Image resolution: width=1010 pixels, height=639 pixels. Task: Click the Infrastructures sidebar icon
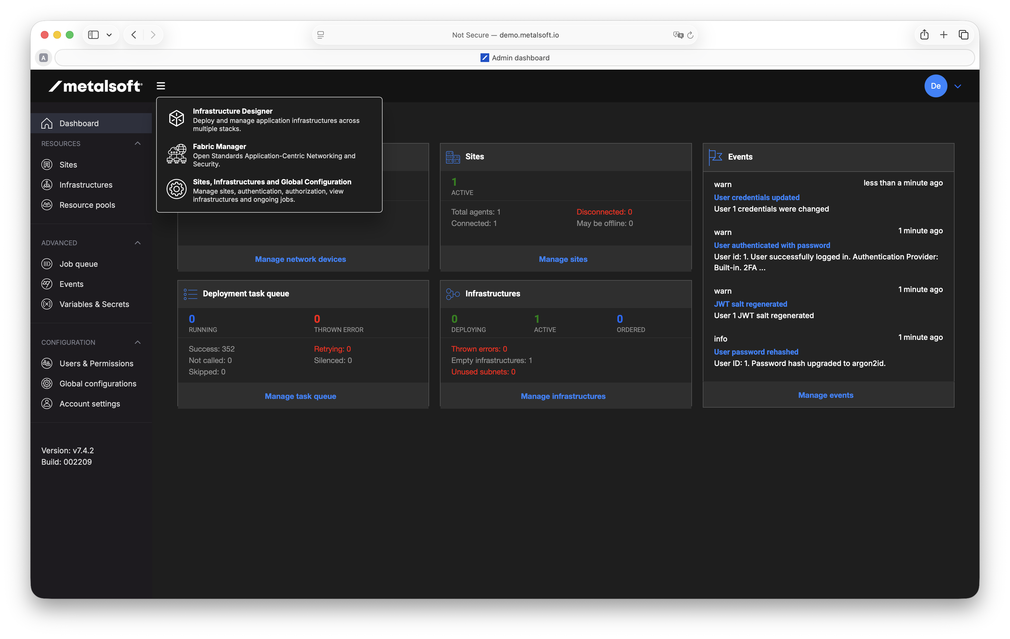click(47, 184)
